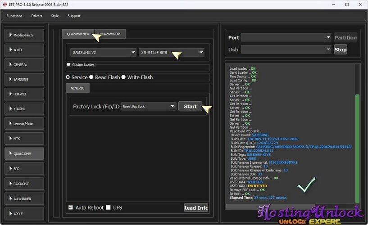Viewport: 368px width, 225px height.
Task: Click the 'Load Config... OK' log line
Action: click(x=243, y=81)
